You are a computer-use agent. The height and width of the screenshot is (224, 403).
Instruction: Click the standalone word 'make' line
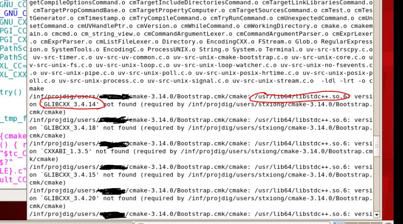36,88
